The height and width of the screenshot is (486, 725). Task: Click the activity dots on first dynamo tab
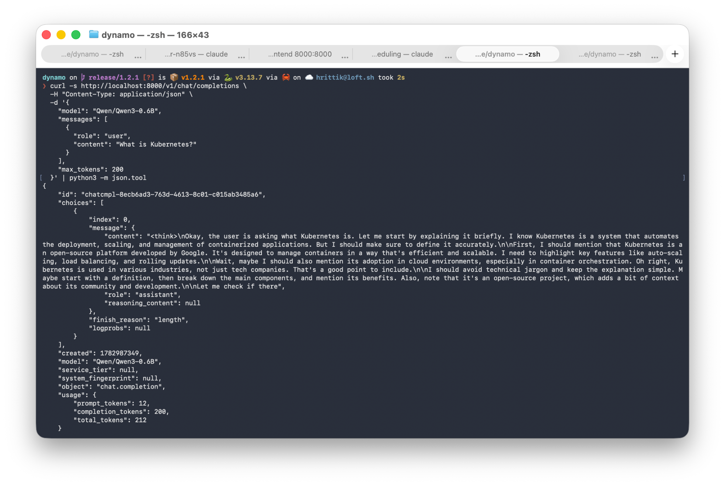click(138, 57)
